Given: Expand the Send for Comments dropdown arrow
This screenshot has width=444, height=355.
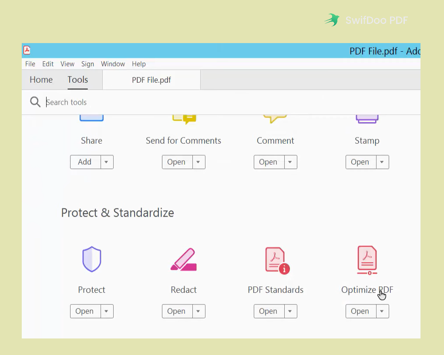Looking at the screenshot, I should 198,162.
